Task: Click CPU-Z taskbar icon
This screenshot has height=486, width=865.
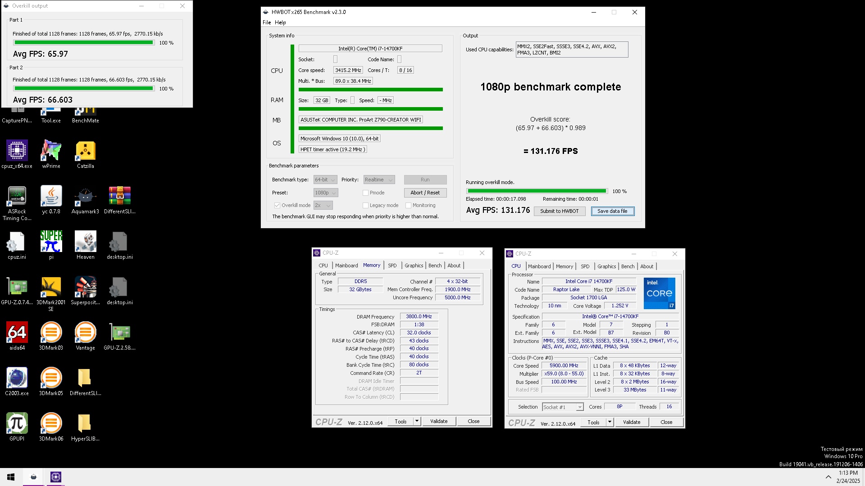Action: [56, 477]
